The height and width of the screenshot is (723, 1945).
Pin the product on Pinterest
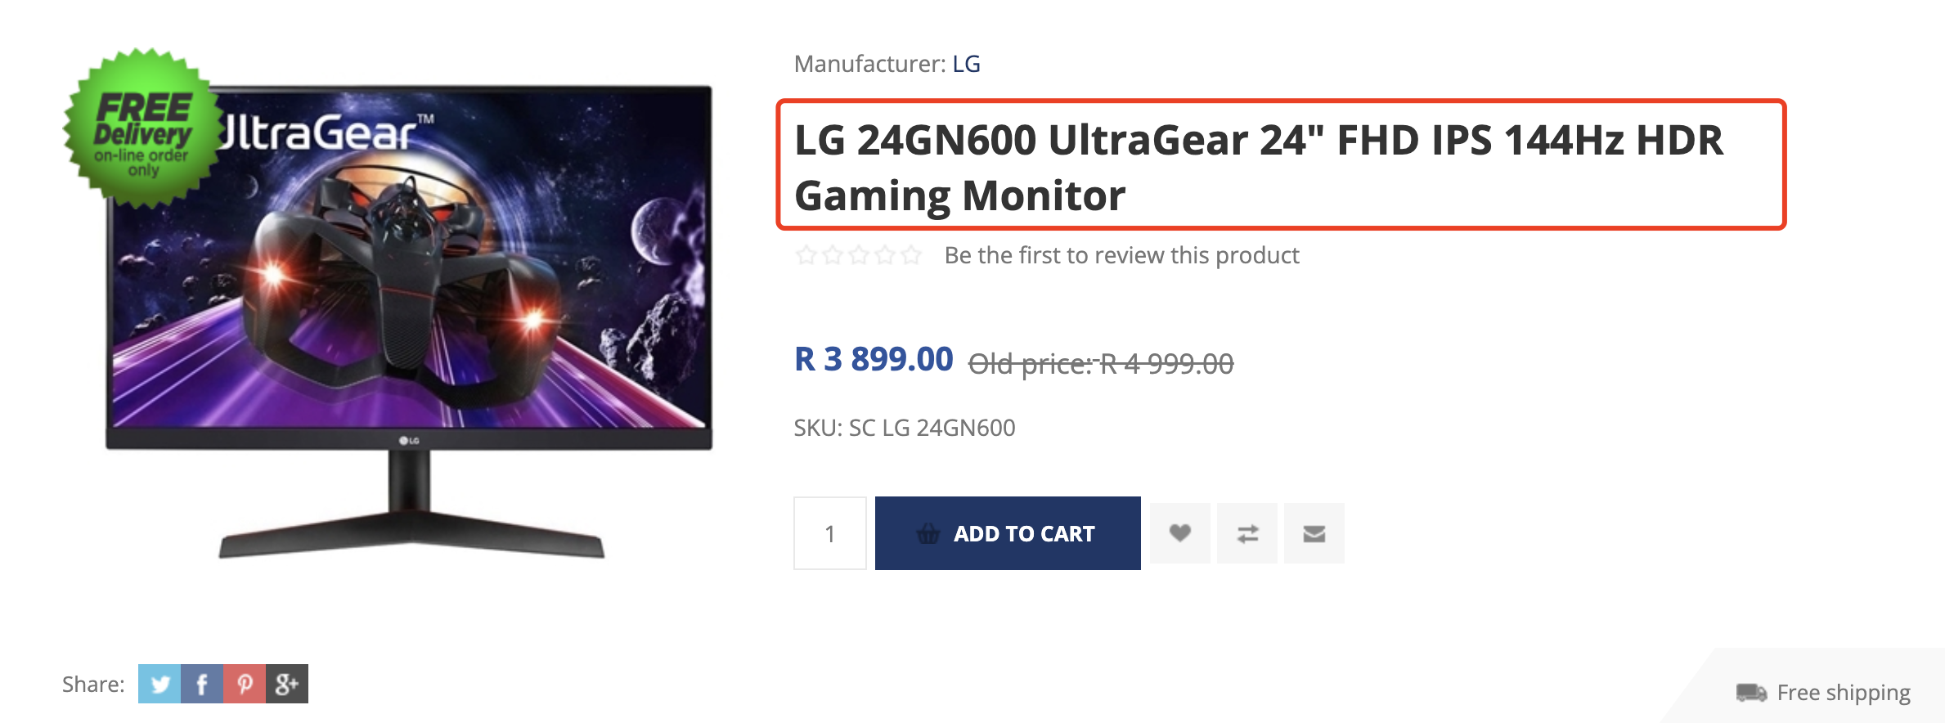[x=245, y=684]
